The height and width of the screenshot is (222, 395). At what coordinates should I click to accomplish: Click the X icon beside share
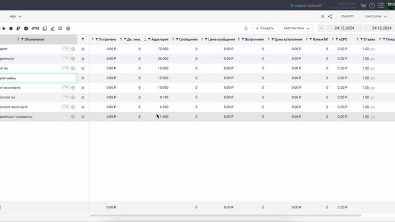pos(323,17)
